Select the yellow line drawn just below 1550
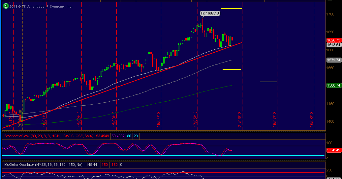The image size is (342, 179). point(232,69)
